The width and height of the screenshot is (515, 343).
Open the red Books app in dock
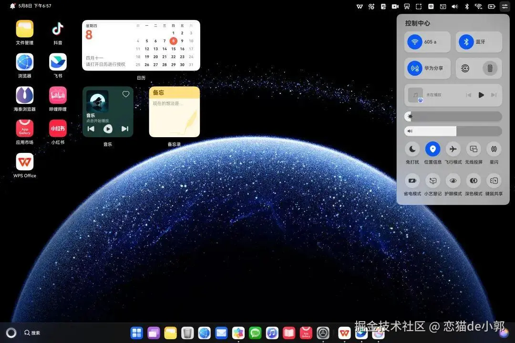[x=289, y=333]
